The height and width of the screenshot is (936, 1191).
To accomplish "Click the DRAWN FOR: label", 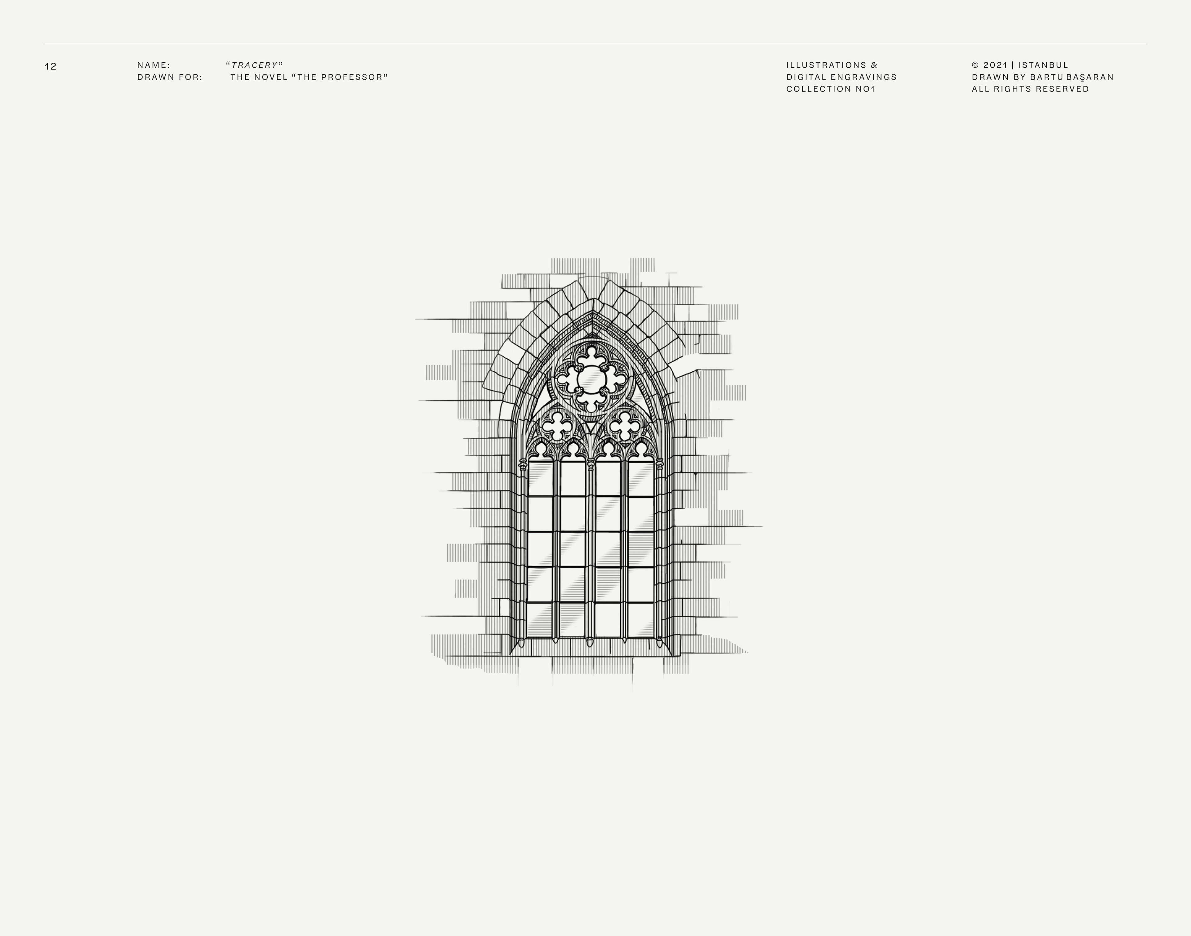I will pyautogui.click(x=170, y=77).
